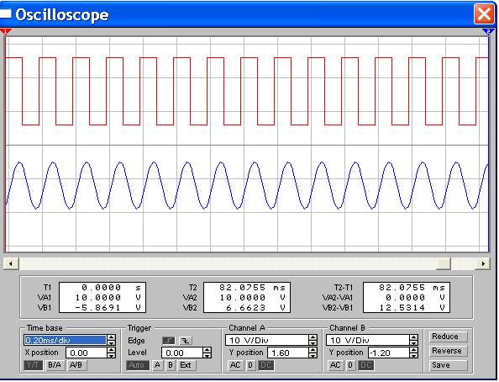Image resolution: width=499 pixels, height=382 pixels.
Task: Adjust the Time base 0.20ms/div spinner
Action: point(111,340)
